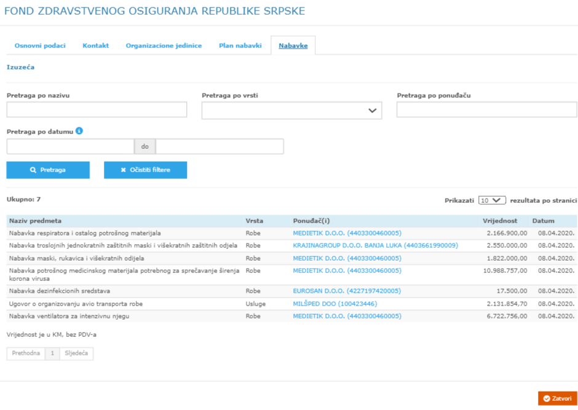Open the EUROSAN D.O.O. supplier link
The width and height of the screenshot is (578, 410).
click(347, 291)
